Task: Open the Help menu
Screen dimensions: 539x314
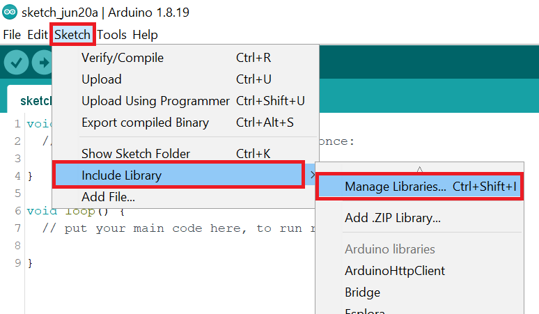Action: point(145,35)
